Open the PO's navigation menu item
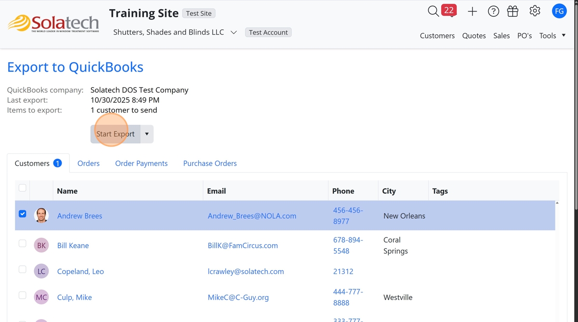578x322 pixels. [x=525, y=36]
